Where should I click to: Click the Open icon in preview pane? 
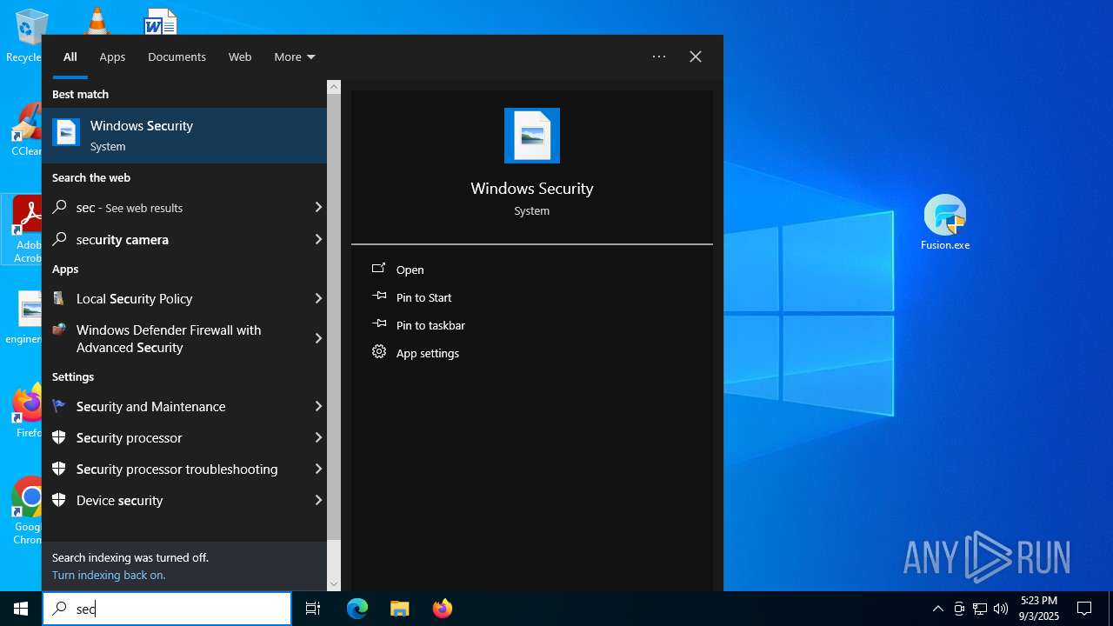point(378,269)
